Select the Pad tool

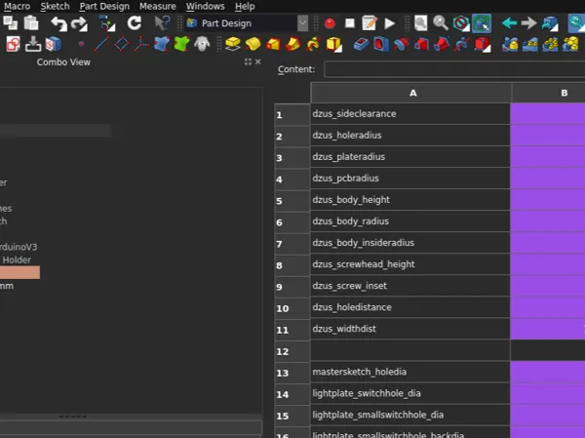point(233,44)
